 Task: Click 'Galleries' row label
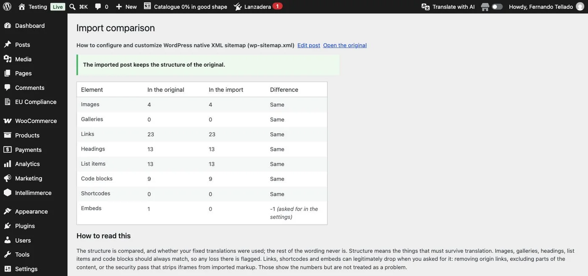coord(92,119)
